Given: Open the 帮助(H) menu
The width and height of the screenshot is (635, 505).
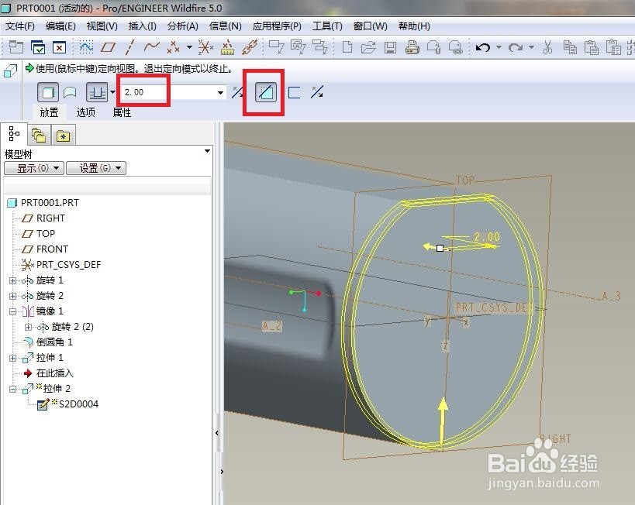Looking at the screenshot, I should pyautogui.click(x=414, y=26).
